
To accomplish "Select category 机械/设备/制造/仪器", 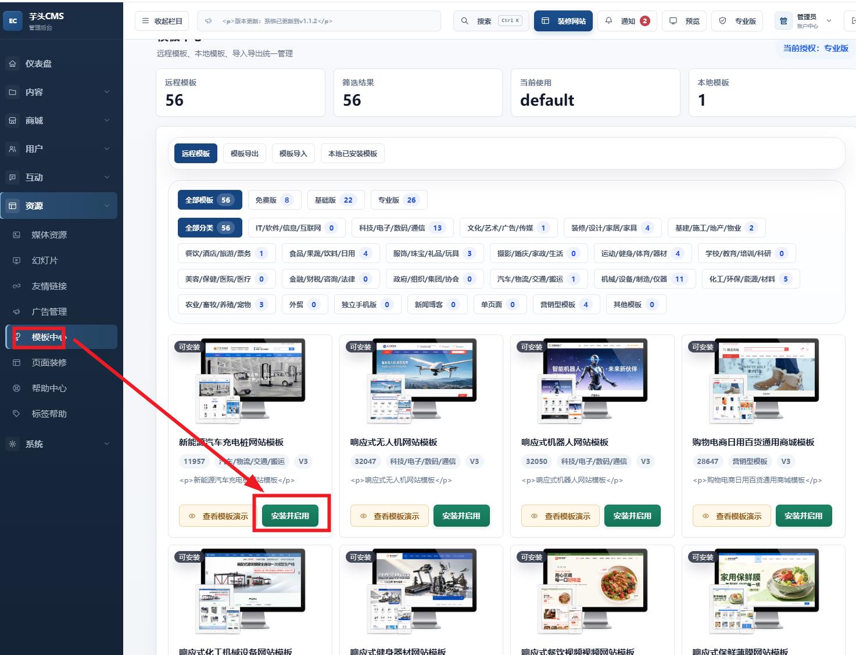I will pyautogui.click(x=644, y=279).
